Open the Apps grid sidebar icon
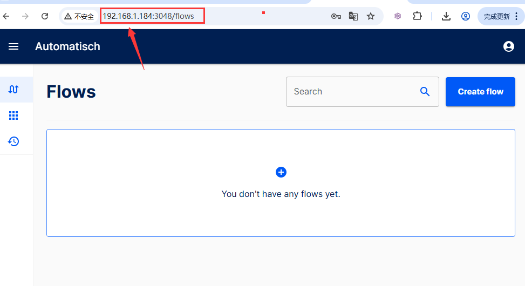This screenshot has width=525, height=286. point(13,115)
